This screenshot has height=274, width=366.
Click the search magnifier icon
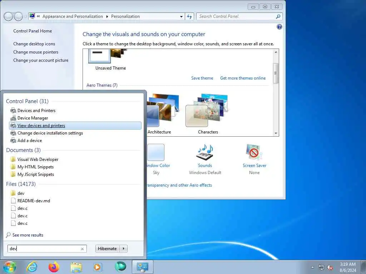click(x=278, y=16)
